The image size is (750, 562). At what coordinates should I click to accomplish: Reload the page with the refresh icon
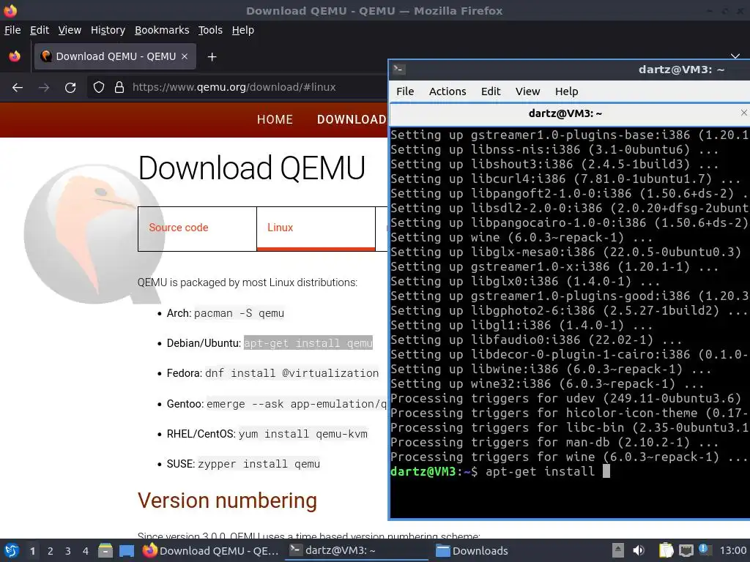click(70, 88)
